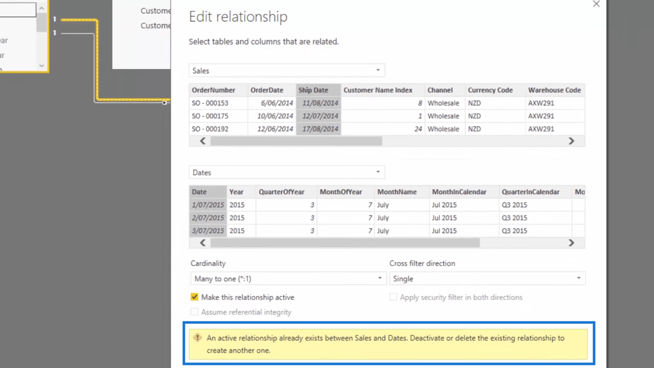654x368 pixels.
Task: Click left arrow of Dates table scrollbar
Action: [x=203, y=243]
